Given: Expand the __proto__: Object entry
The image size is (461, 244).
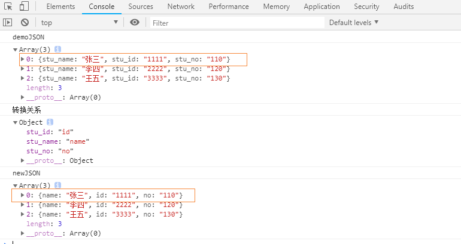Looking at the screenshot, I should click(22, 160).
